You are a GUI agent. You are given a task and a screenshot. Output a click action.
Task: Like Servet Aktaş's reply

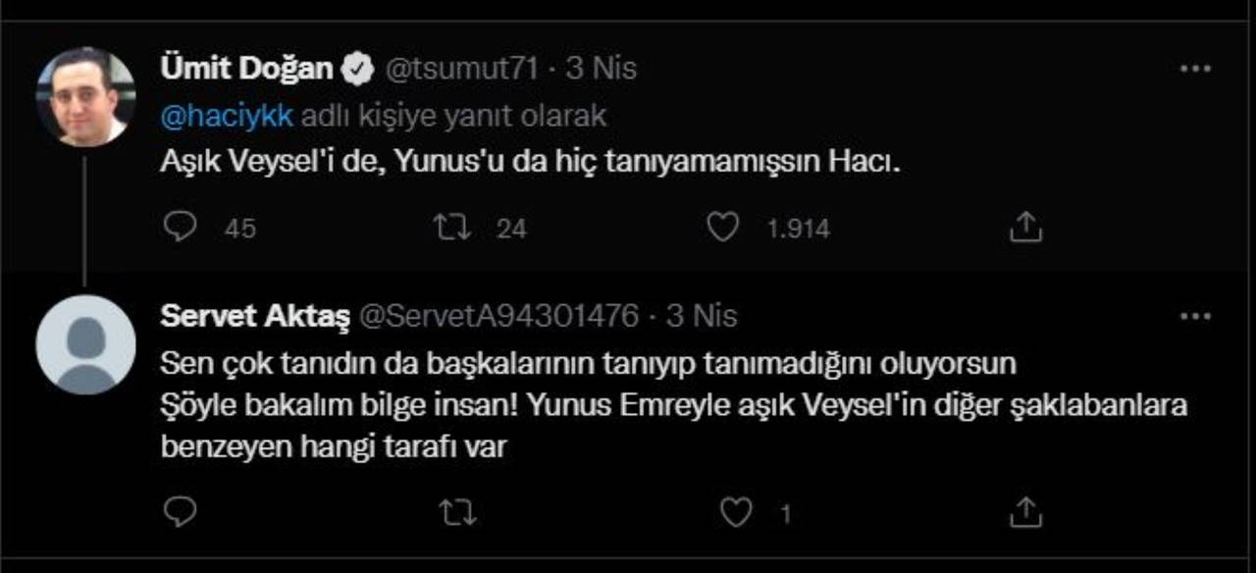(736, 512)
